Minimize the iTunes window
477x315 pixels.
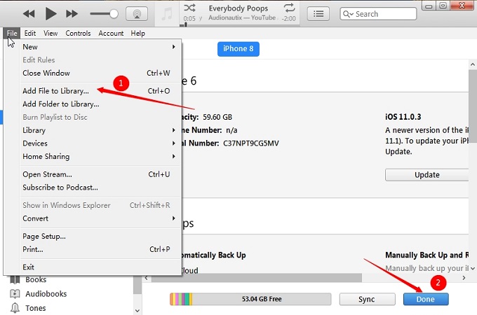tap(429, 6)
